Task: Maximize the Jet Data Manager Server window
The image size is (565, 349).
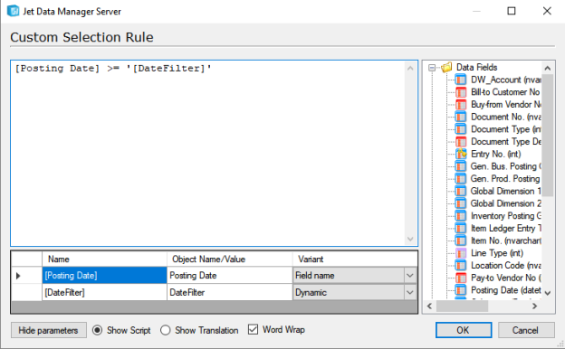Action: point(512,11)
